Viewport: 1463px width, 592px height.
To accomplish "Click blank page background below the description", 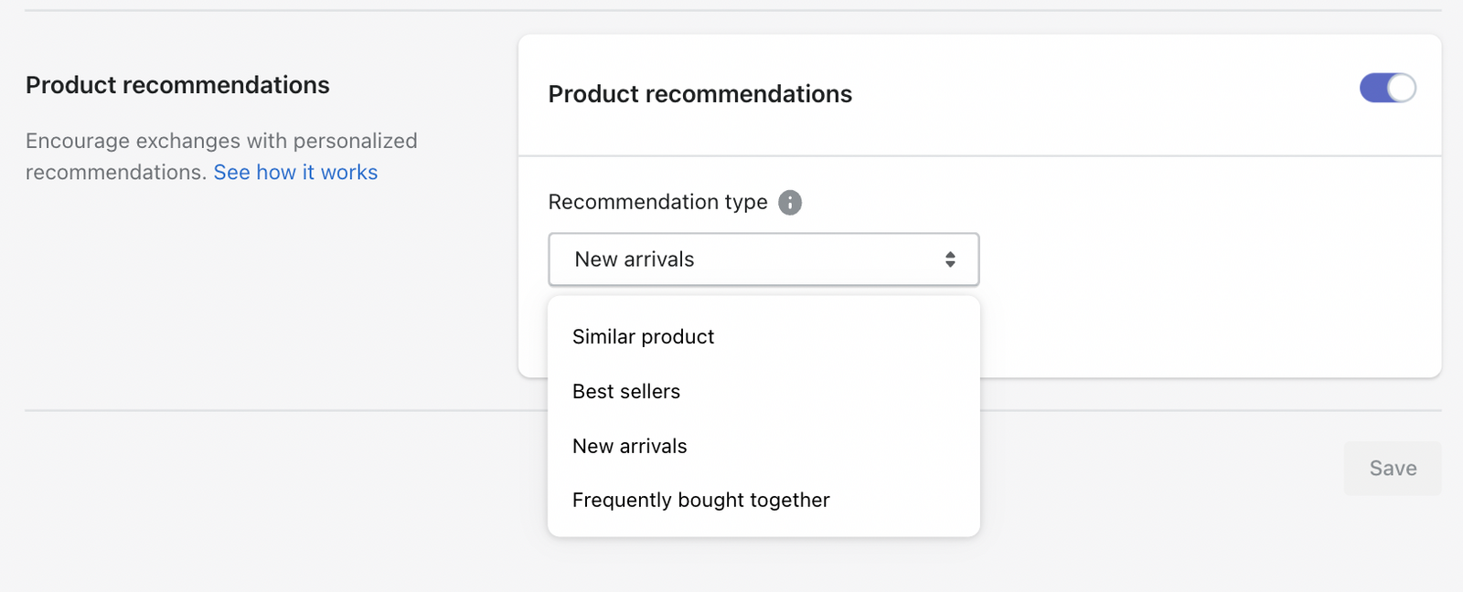I will [x=229, y=292].
